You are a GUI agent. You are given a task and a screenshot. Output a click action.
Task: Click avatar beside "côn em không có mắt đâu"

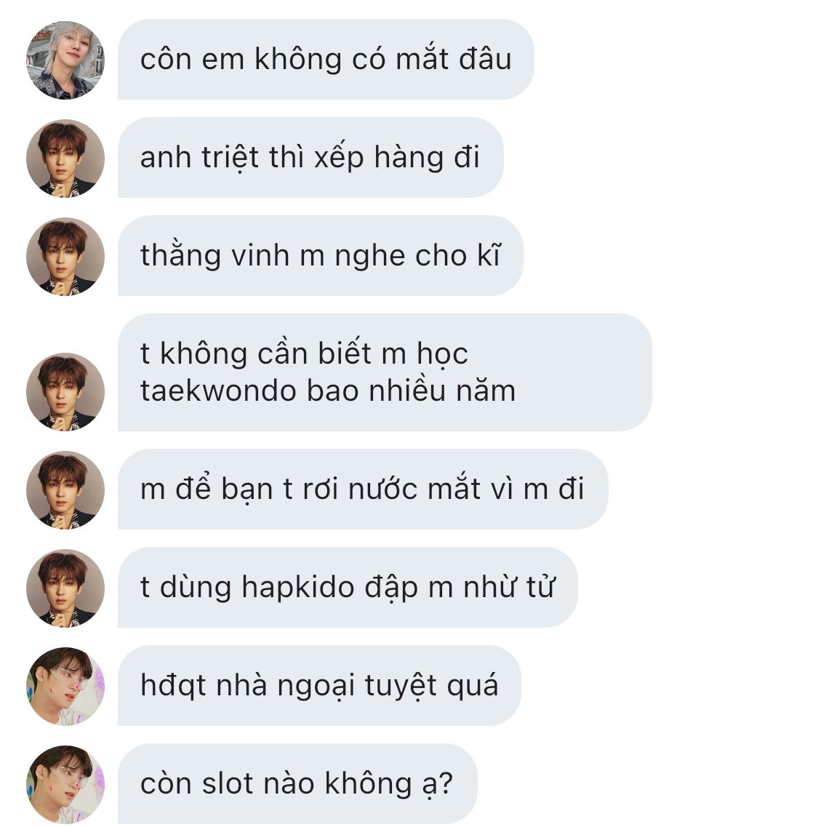click(65, 60)
